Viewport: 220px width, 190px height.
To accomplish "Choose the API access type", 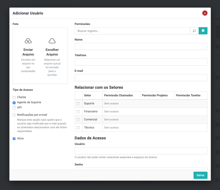I will [x=14, y=108].
